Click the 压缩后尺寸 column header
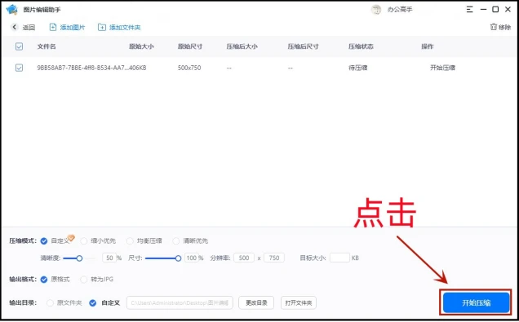 click(304, 46)
